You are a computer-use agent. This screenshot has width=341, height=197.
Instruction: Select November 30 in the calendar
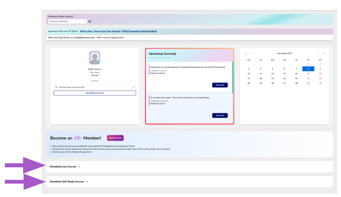click(x=320, y=83)
